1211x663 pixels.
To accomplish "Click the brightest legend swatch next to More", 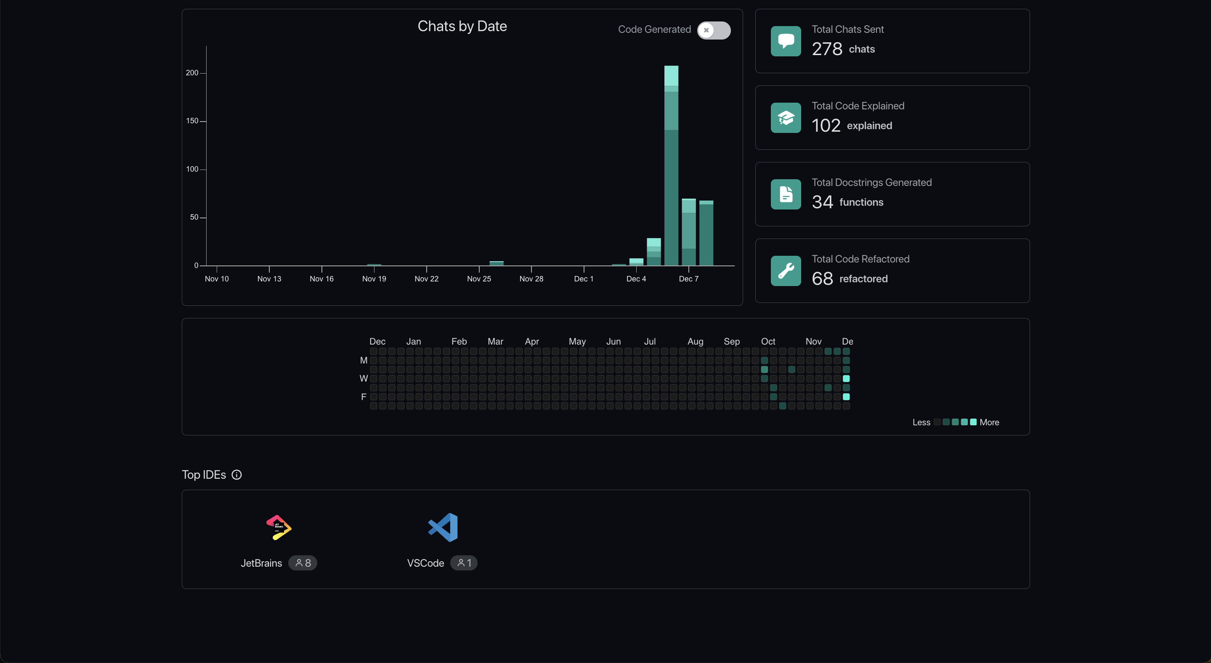I will (x=973, y=422).
